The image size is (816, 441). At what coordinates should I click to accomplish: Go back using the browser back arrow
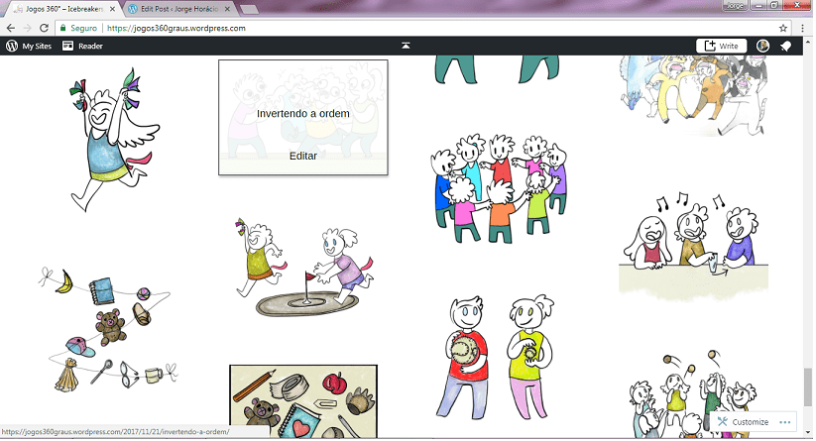click(x=10, y=28)
